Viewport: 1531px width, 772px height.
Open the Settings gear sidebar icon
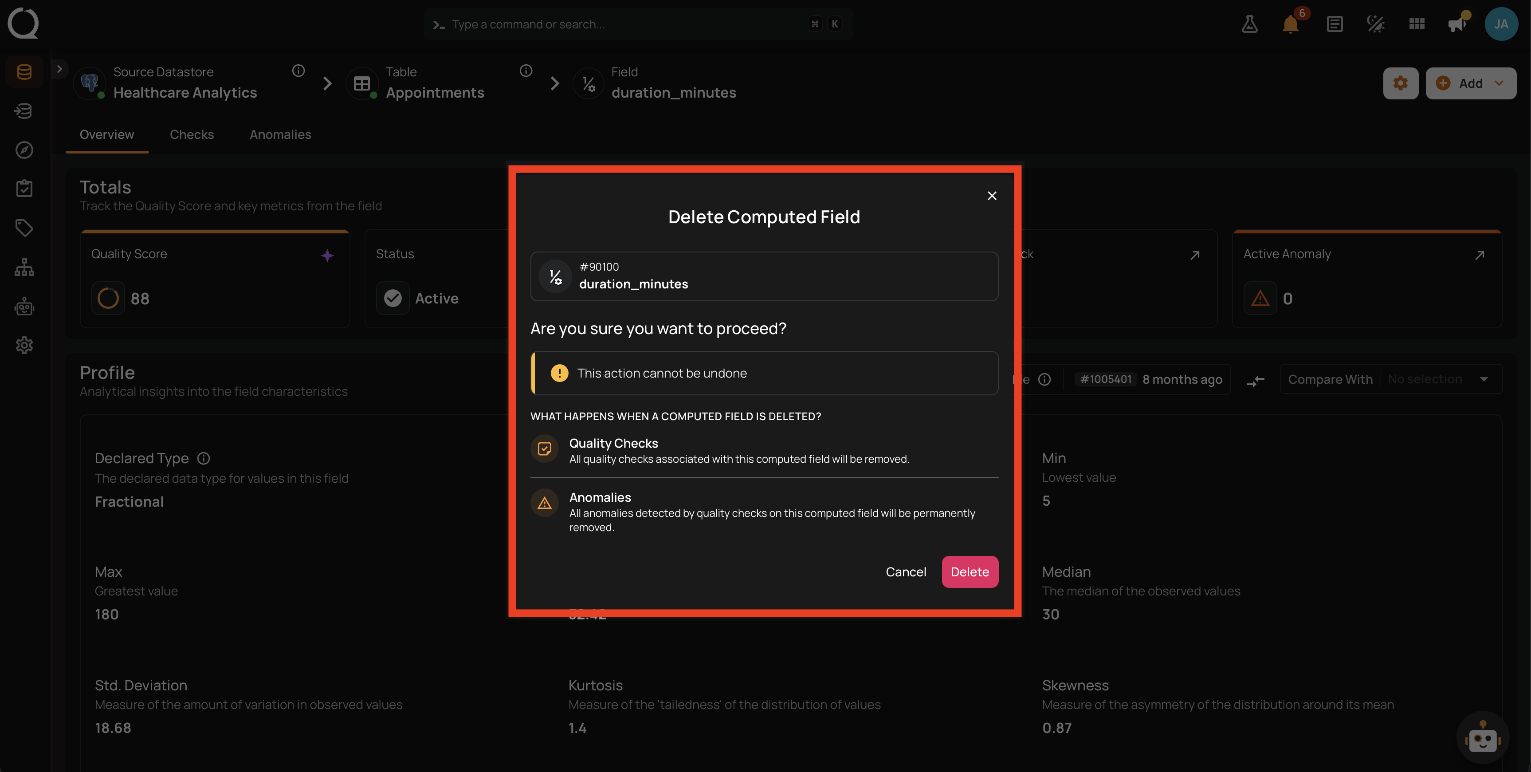point(24,345)
